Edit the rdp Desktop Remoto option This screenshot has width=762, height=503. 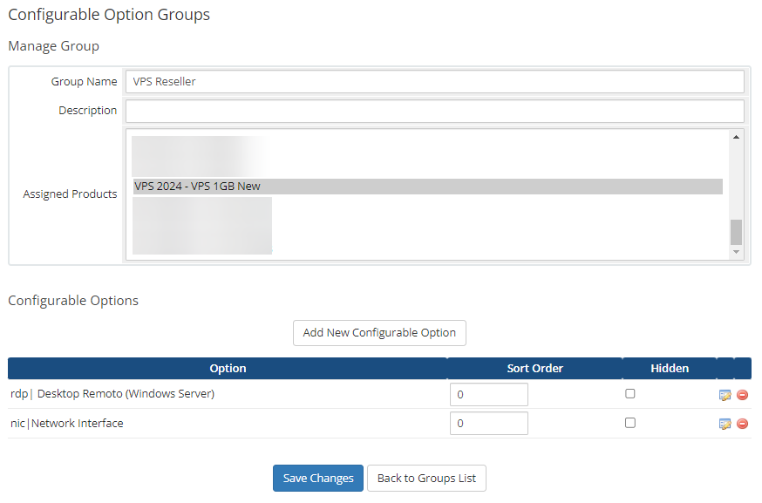click(725, 395)
